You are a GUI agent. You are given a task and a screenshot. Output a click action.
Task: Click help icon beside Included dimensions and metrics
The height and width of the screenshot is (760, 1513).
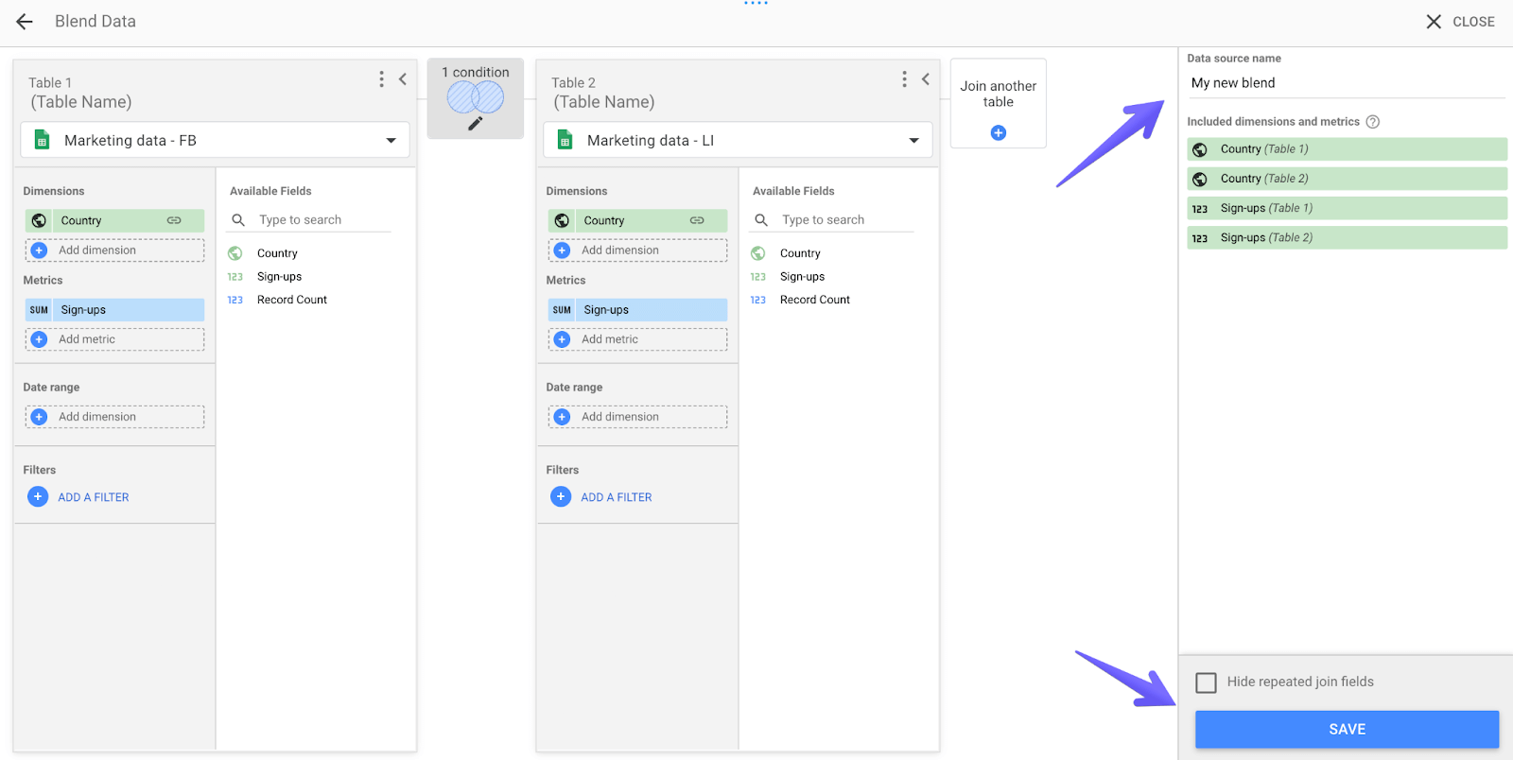tap(1373, 122)
